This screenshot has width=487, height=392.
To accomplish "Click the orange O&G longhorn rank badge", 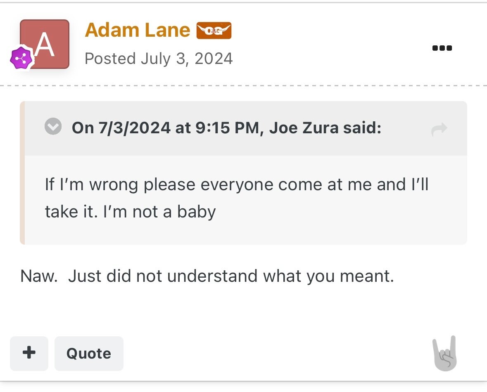I will [x=214, y=31].
